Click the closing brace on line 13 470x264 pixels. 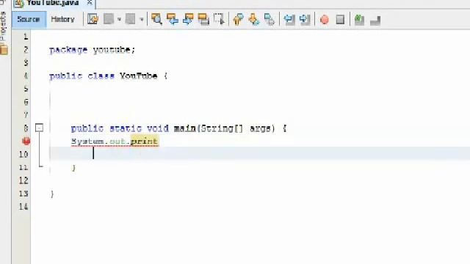point(52,194)
